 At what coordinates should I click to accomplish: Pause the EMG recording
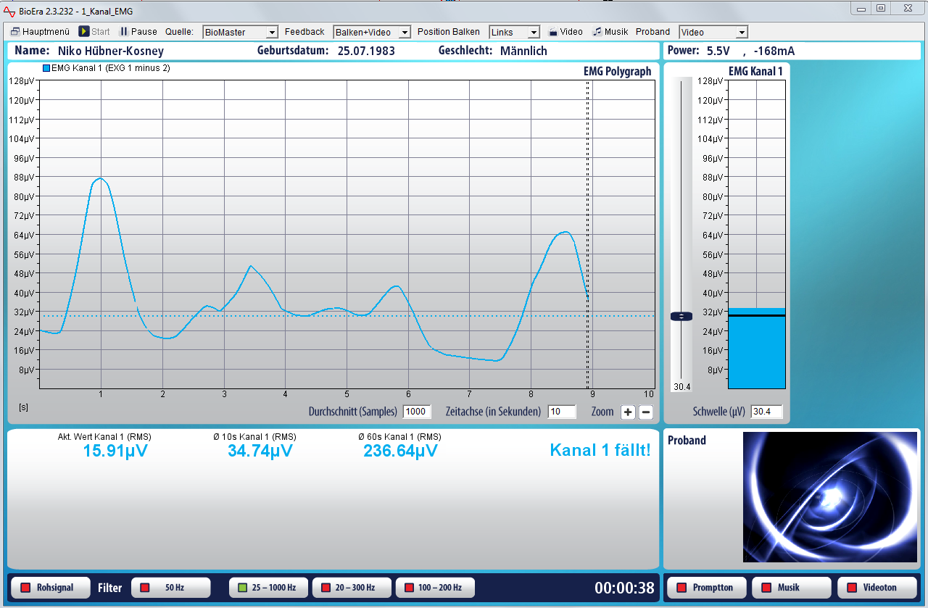click(138, 32)
